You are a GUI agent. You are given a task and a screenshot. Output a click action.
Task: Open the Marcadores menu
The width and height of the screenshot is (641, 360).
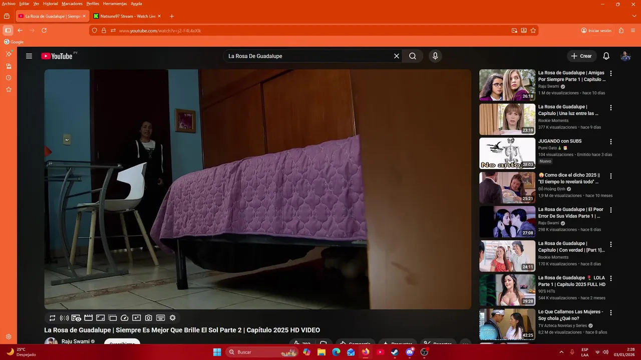click(72, 3)
